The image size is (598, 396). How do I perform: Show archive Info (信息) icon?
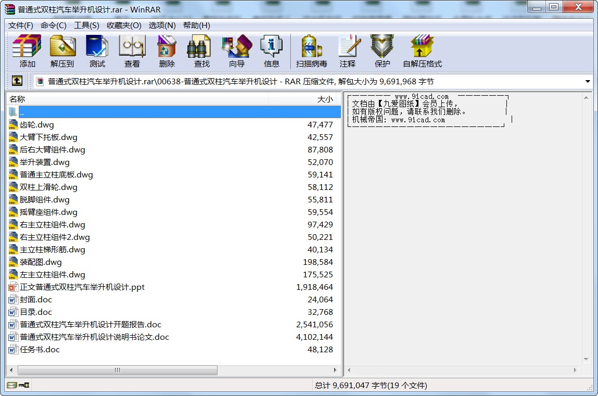(x=271, y=51)
